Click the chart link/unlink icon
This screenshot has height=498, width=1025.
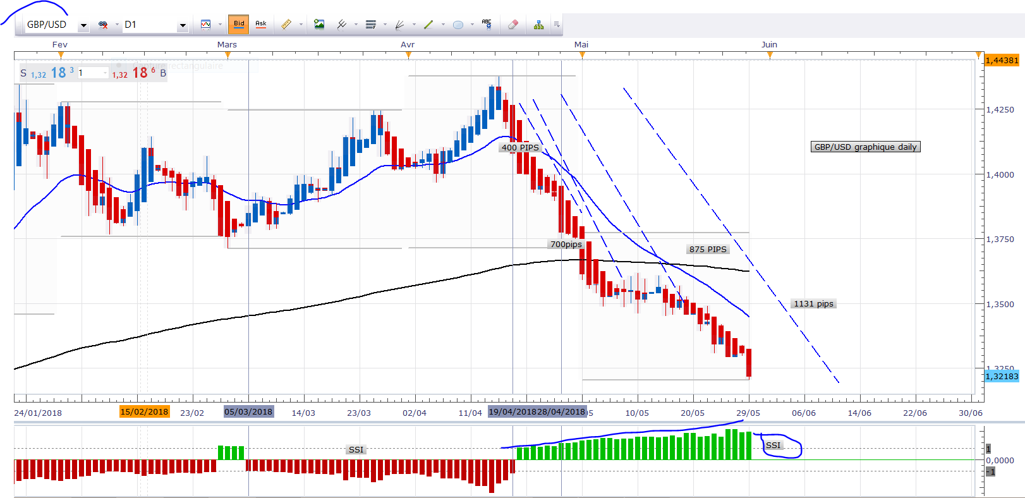click(x=103, y=25)
